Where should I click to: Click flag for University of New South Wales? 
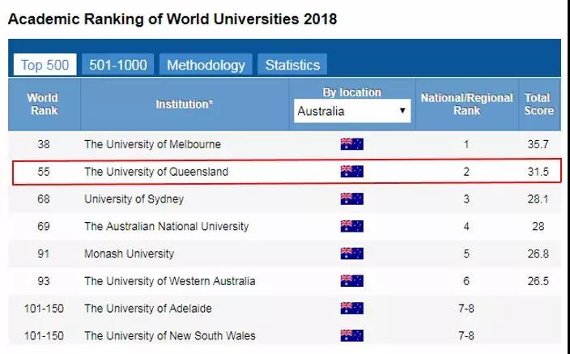pos(351,335)
